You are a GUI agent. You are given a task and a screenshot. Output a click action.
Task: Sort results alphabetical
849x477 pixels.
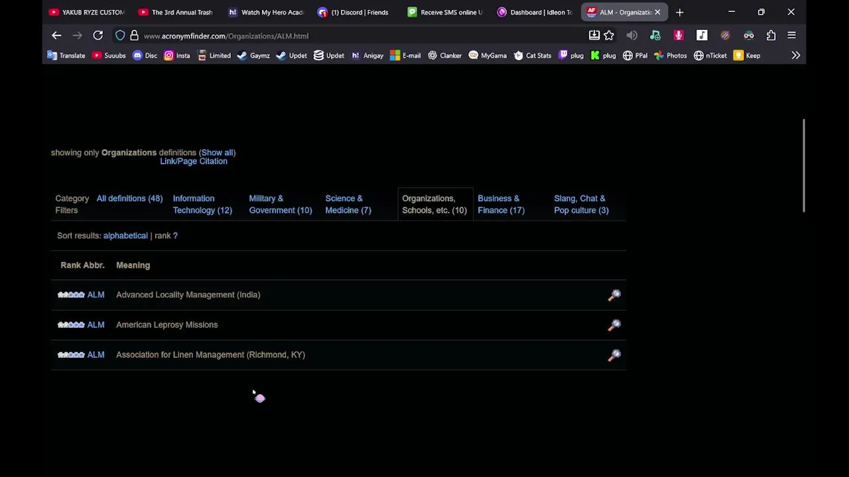(x=125, y=236)
